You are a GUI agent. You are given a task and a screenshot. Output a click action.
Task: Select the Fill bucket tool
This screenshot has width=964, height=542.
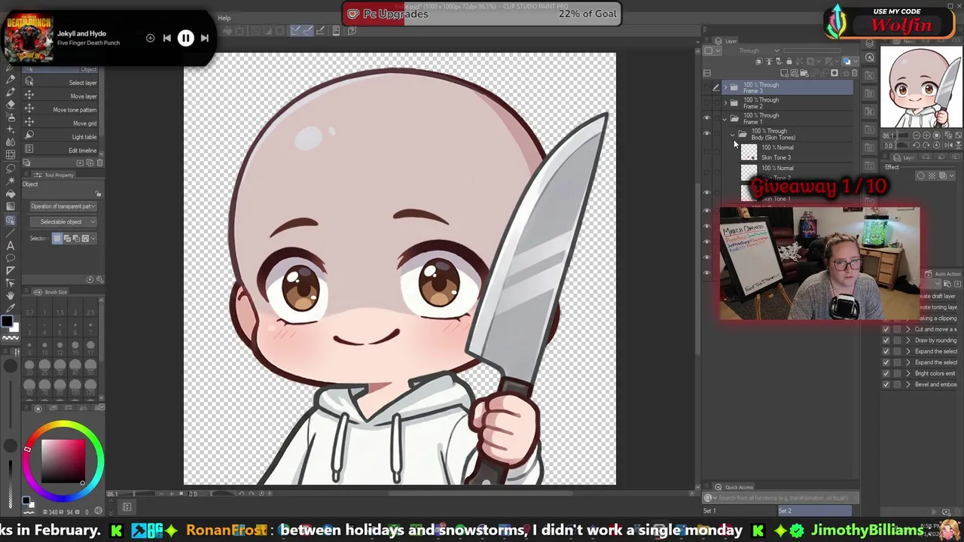[x=11, y=193]
